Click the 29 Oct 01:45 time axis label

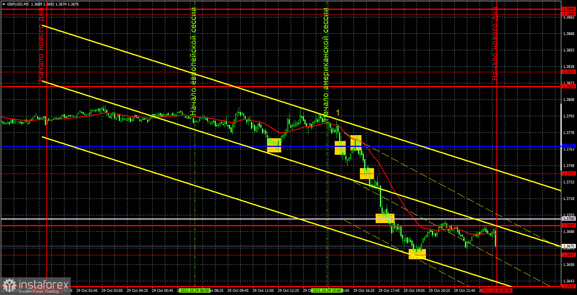tap(86, 291)
